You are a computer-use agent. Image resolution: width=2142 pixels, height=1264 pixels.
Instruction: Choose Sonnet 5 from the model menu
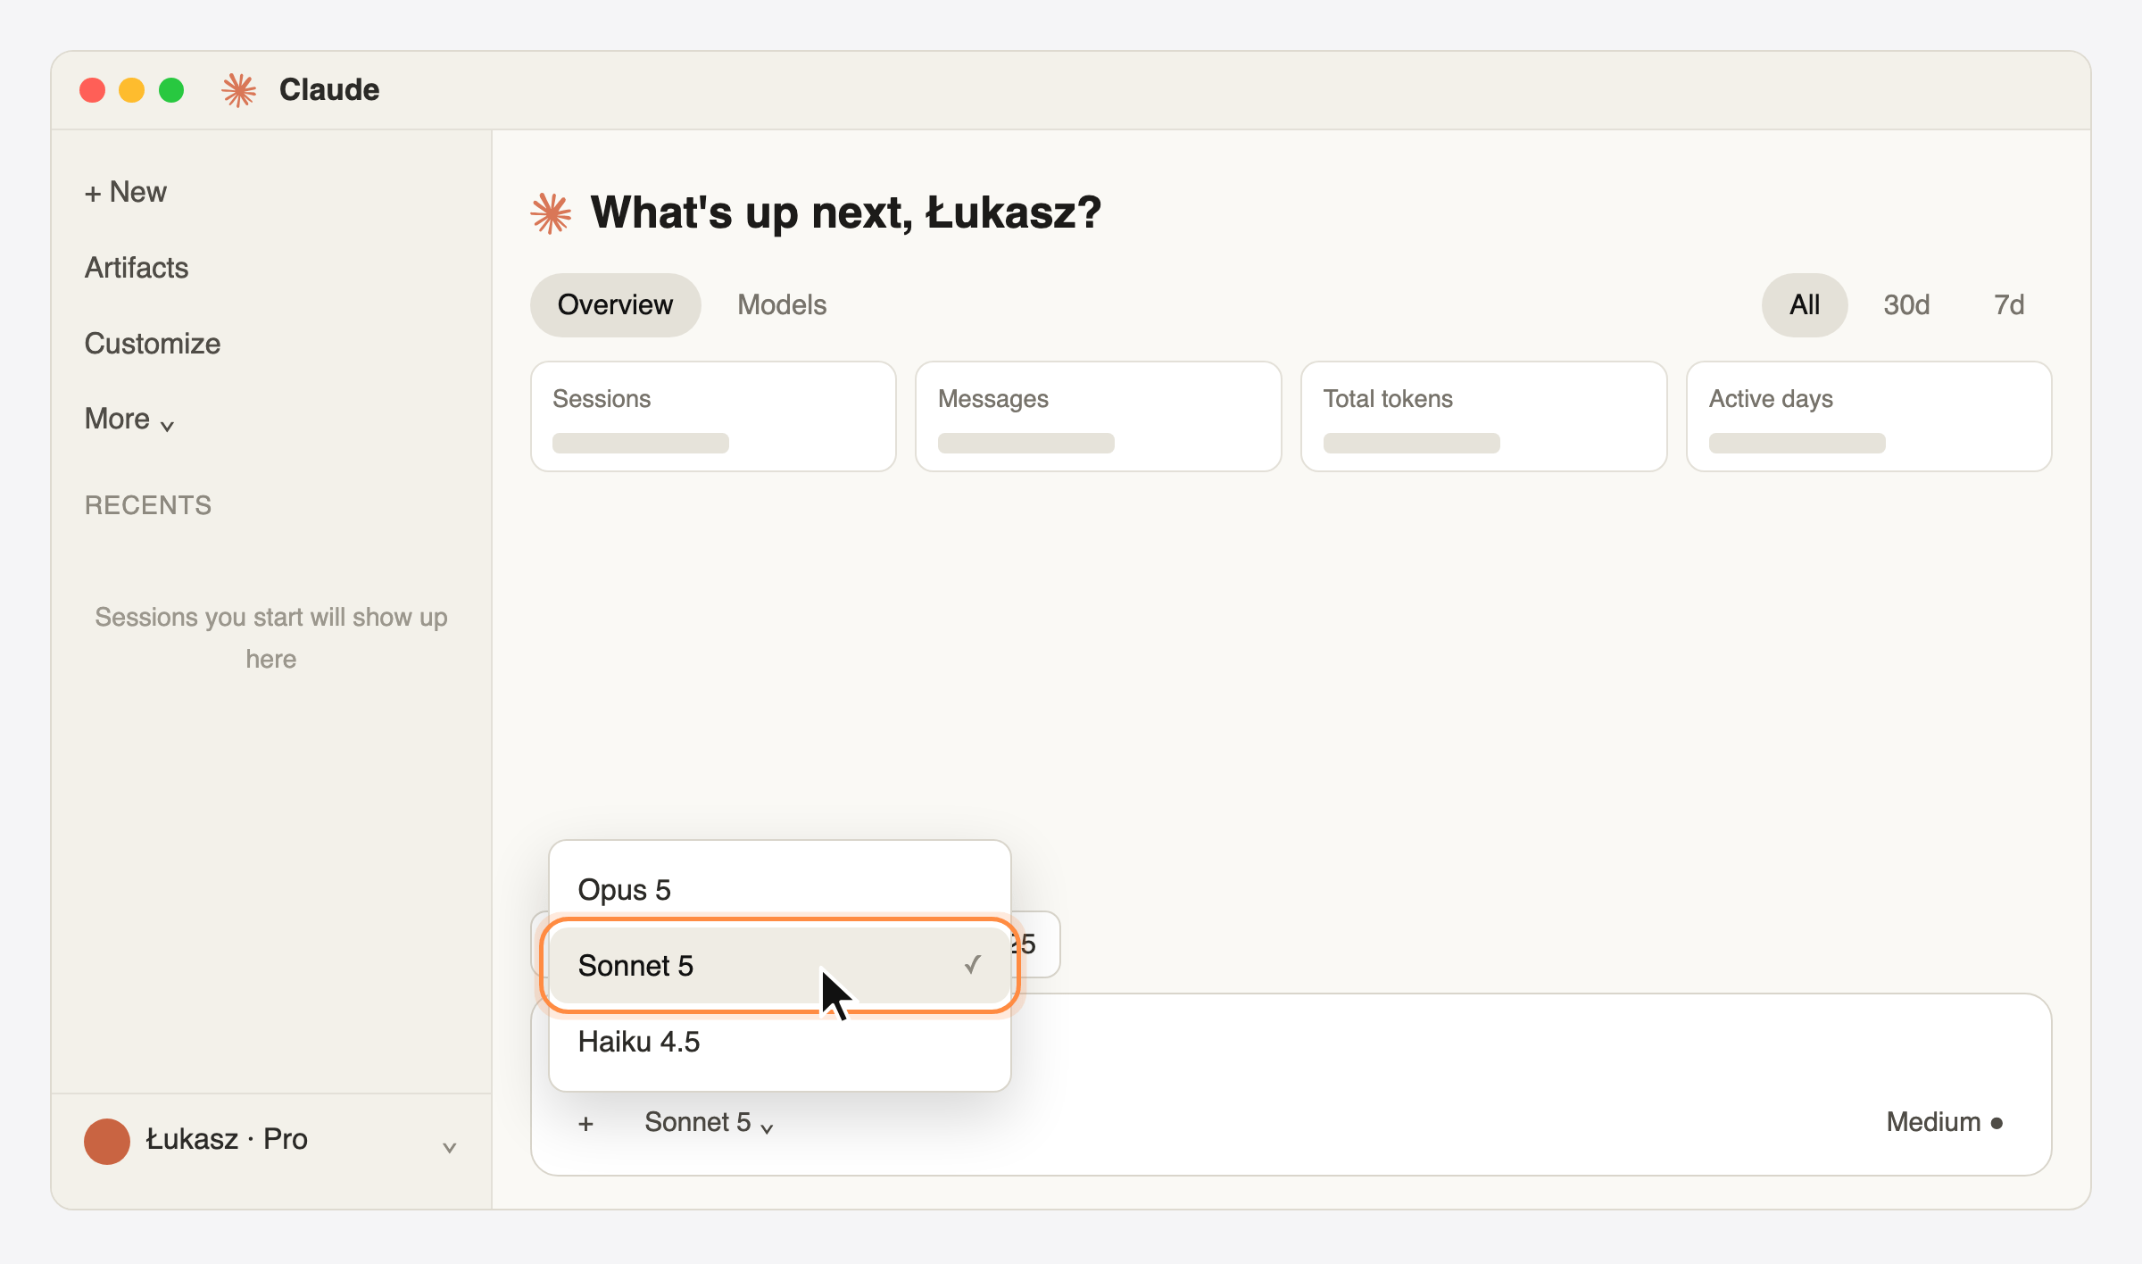(x=780, y=966)
